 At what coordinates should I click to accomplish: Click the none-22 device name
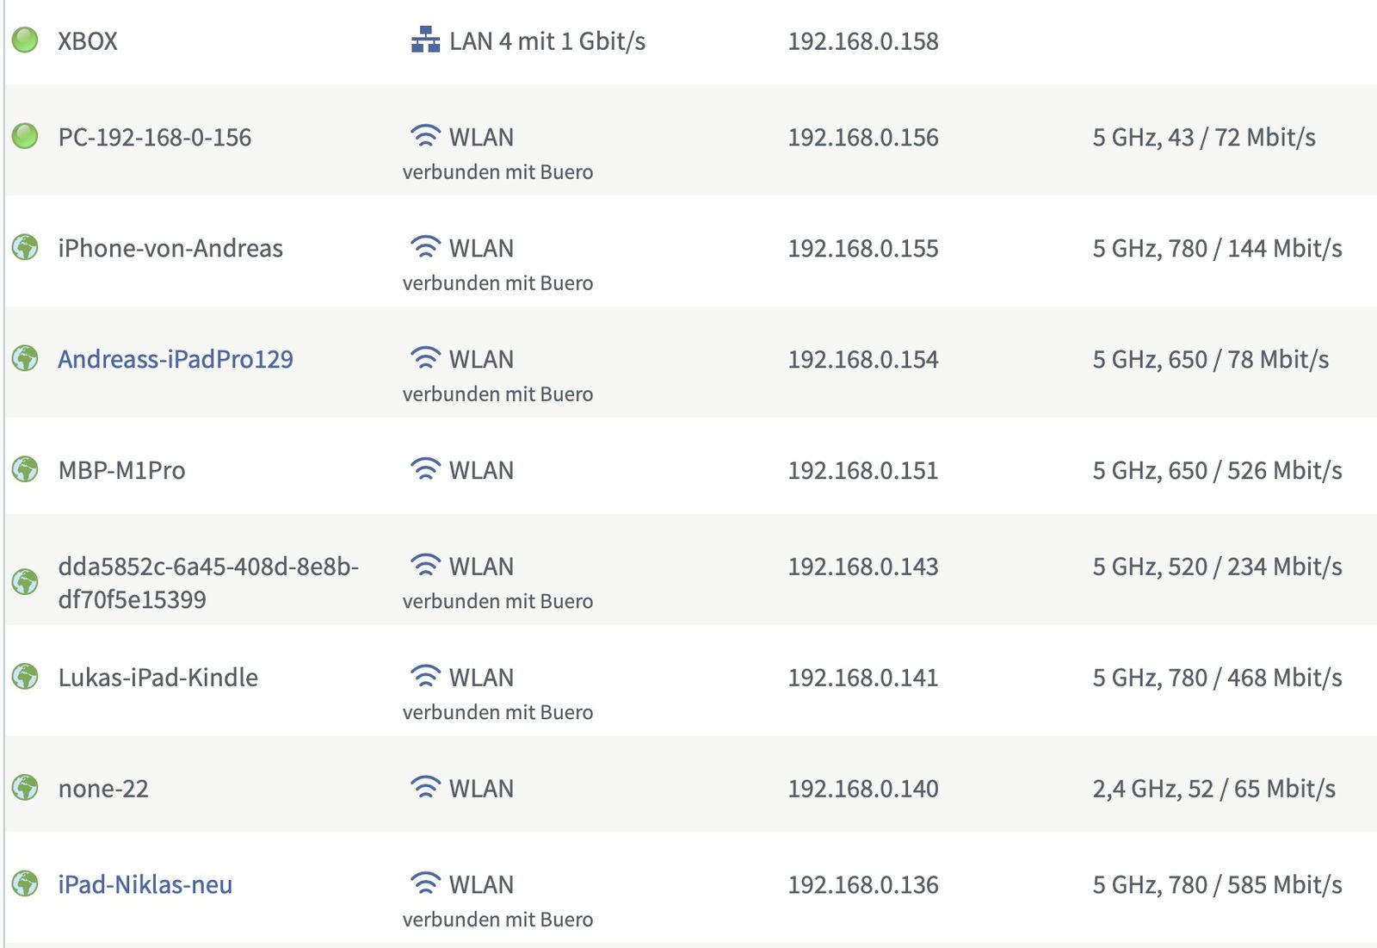[103, 789]
